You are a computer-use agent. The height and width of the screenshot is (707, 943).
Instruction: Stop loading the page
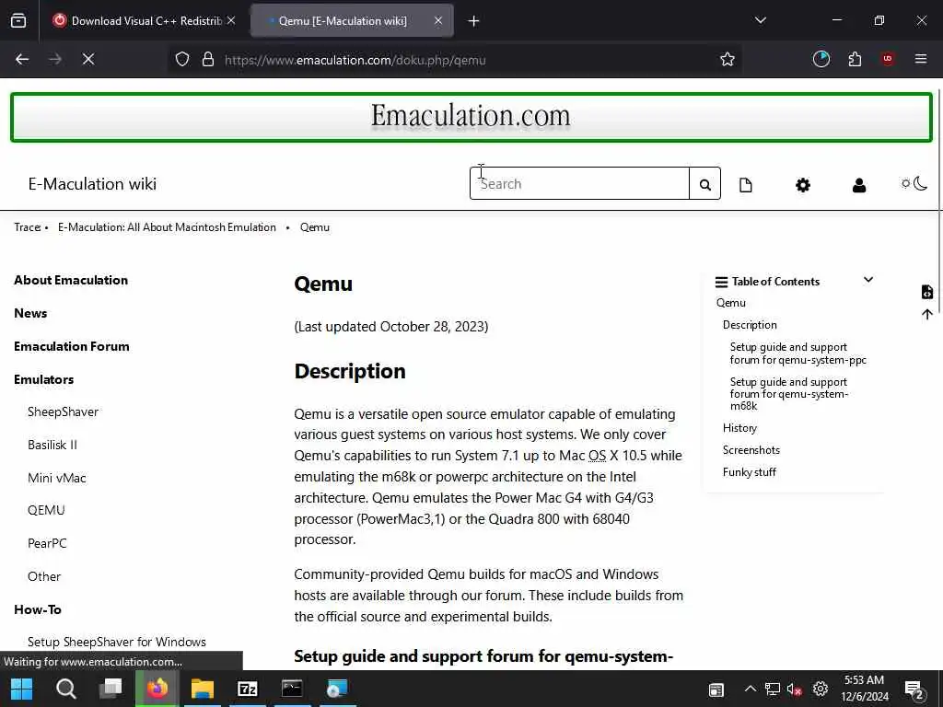87,59
